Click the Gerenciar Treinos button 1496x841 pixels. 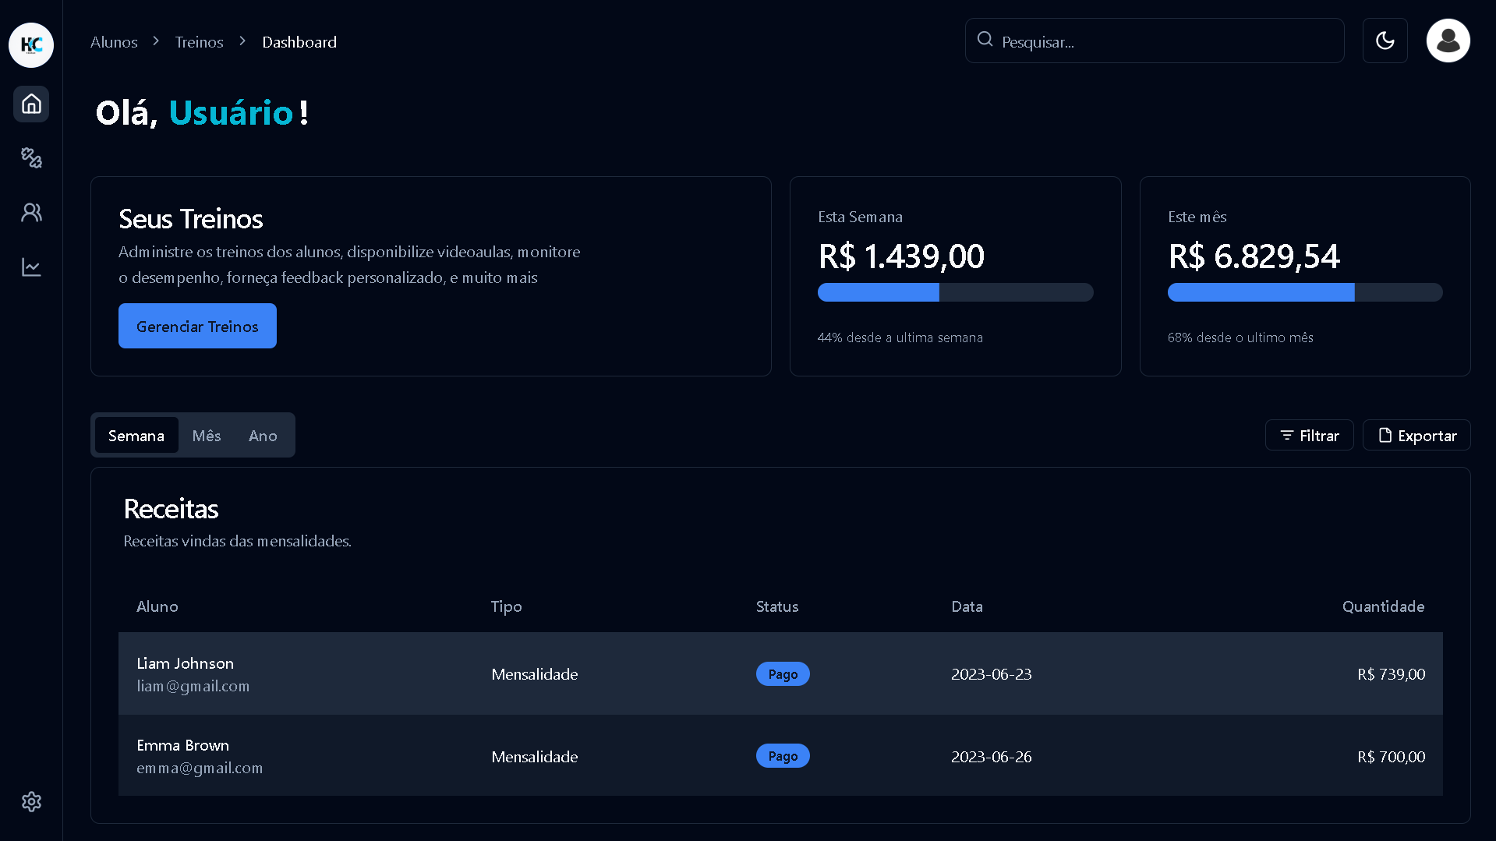(x=197, y=327)
